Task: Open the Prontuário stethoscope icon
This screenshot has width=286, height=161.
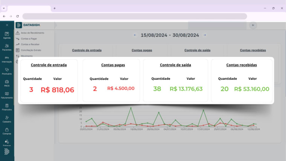Action: 7,70
